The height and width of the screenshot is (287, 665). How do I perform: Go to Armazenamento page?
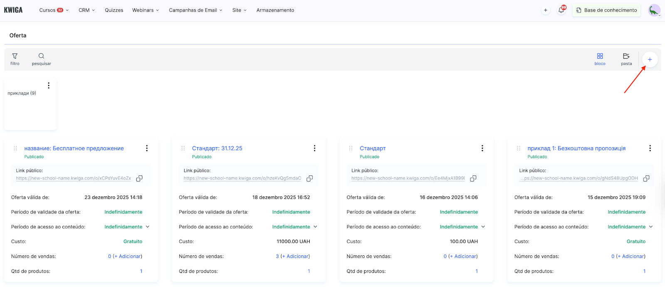point(275,10)
